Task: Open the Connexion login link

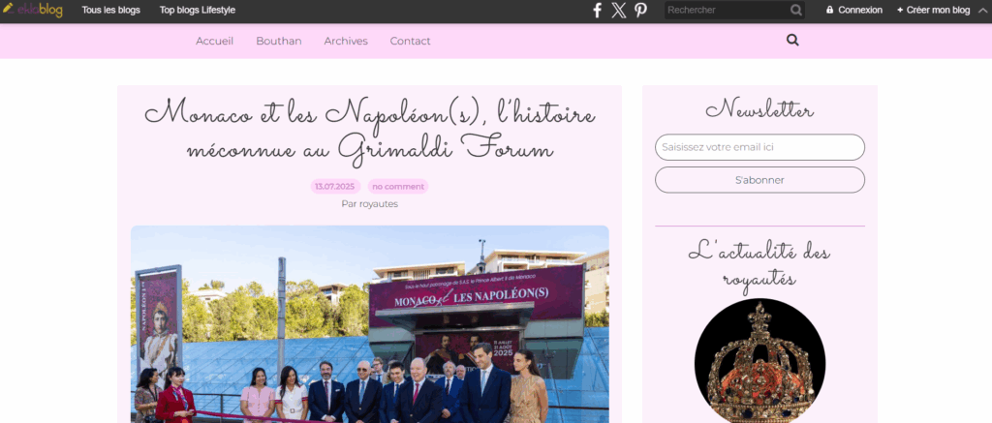Action: click(854, 10)
